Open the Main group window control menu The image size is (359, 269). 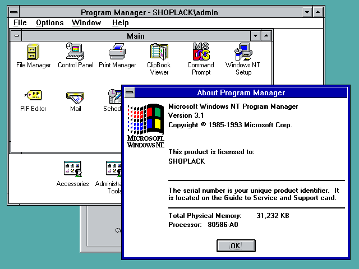[x=16, y=36]
